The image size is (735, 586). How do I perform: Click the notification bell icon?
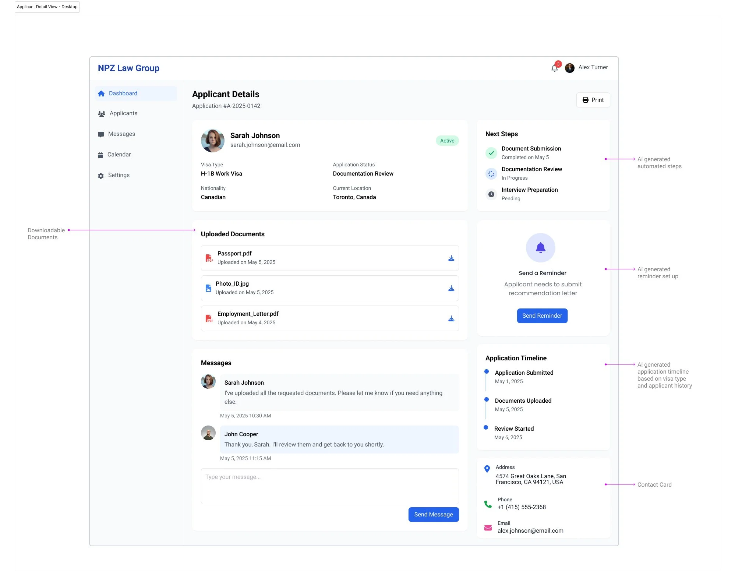point(554,68)
